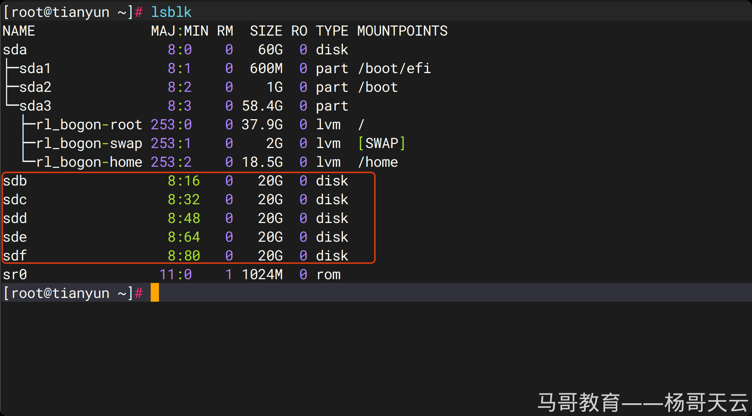
Task: Click the 18.5G size value
Action: (262, 162)
